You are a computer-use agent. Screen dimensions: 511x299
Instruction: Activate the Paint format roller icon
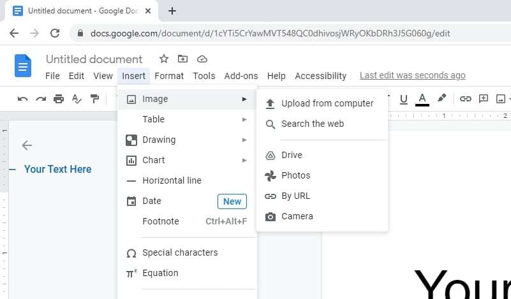(94, 99)
